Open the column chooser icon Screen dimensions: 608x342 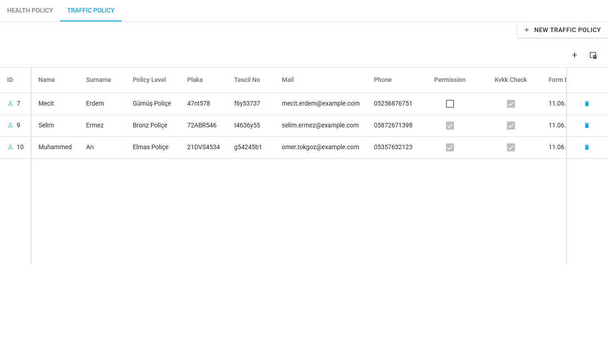pyautogui.click(x=593, y=55)
